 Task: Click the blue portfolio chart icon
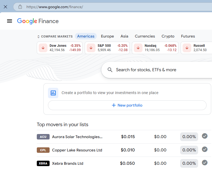(x=53, y=93)
